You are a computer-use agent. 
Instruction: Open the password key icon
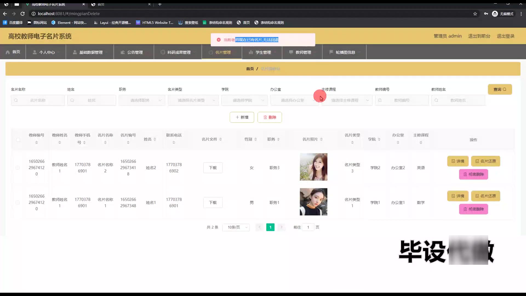point(486,14)
